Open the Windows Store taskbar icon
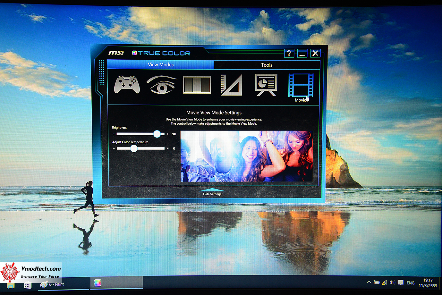 click(x=28, y=285)
